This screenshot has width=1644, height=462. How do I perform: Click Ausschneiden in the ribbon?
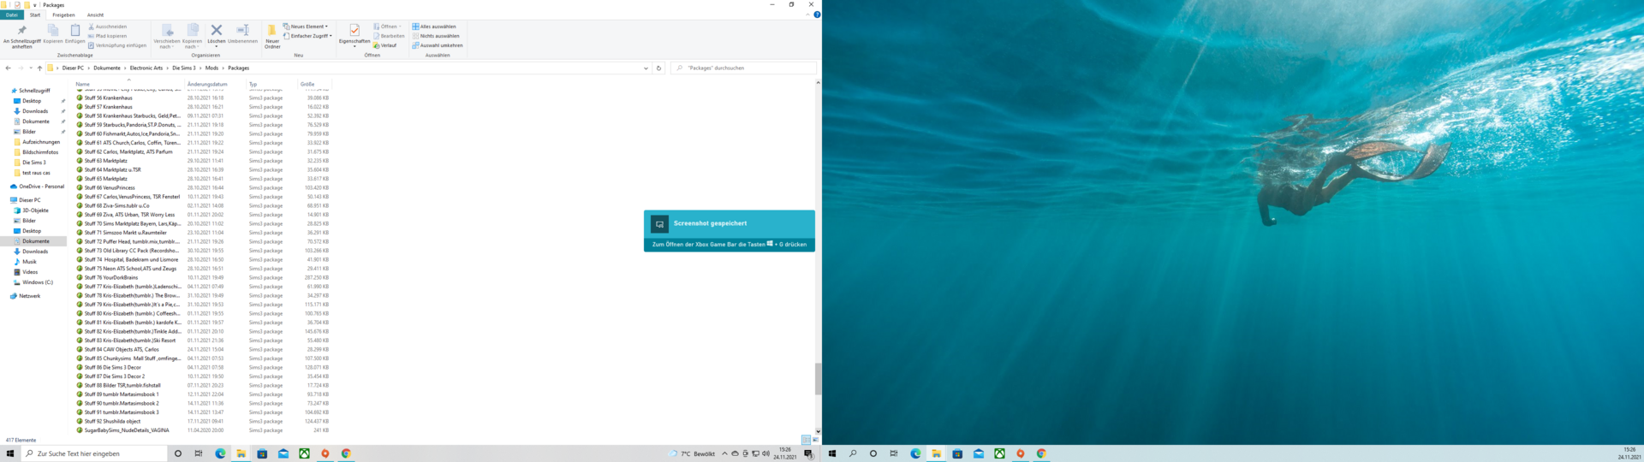pyautogui.click(x=107, y=27)
